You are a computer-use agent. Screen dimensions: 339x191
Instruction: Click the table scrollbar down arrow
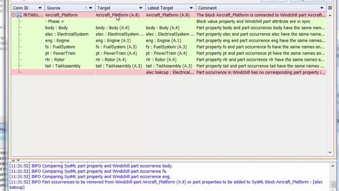[x=330, y=153]
